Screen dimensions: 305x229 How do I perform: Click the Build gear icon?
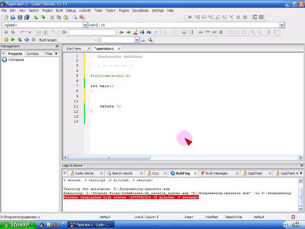point(6,39)
